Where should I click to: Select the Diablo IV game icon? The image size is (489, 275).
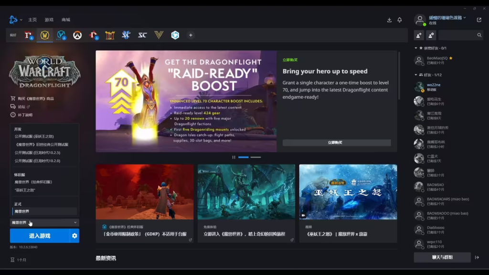[28, 35]
